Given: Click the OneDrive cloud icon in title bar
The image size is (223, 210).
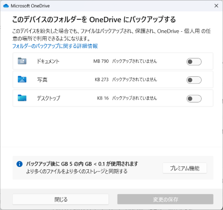Looking at the screenshot, I should tap(6, 6).
